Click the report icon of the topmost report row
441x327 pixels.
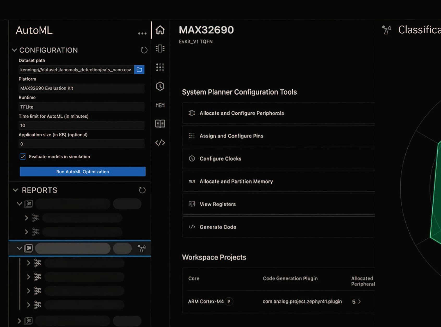[28, 204]
